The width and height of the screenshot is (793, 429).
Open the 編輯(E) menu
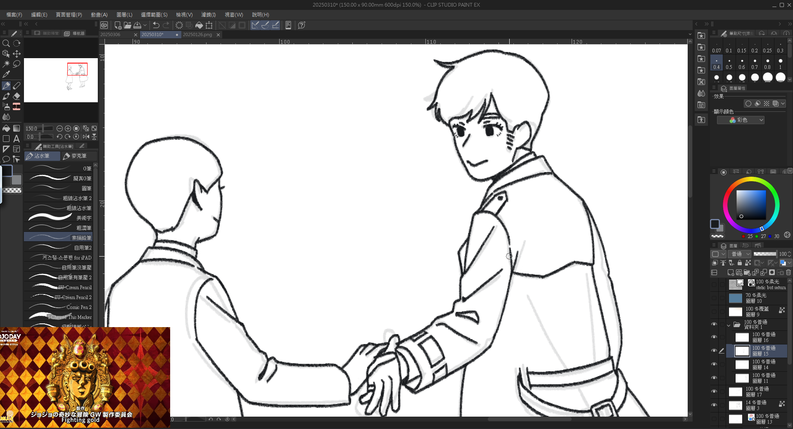[39, 15]
